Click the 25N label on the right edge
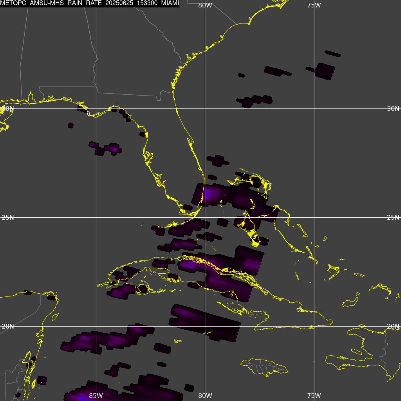This screenshot has height=401, width=401. tap(393, 218)
